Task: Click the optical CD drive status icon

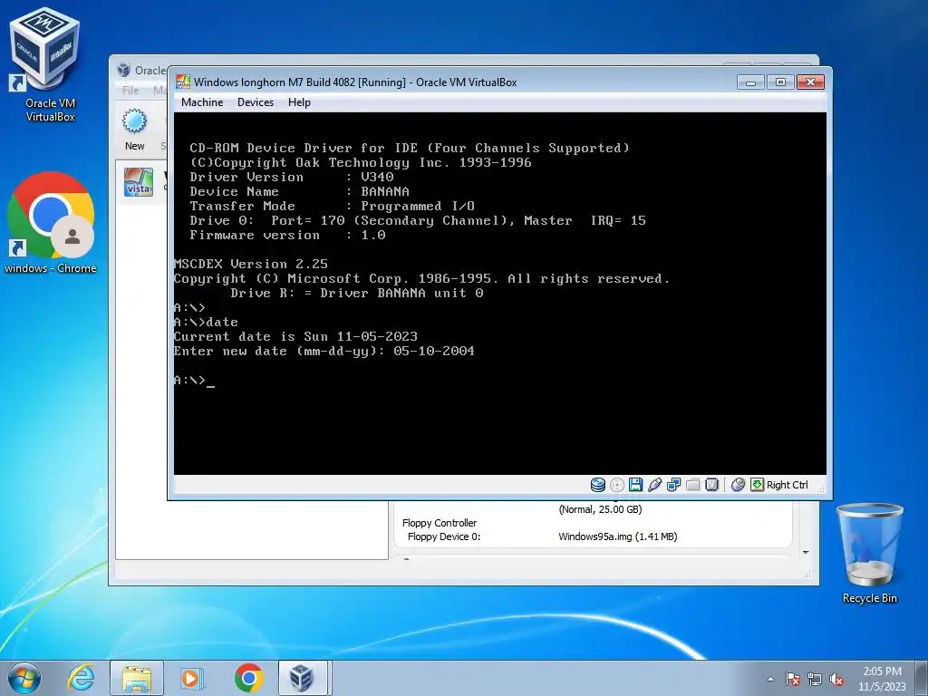Action: click(x=616, y=485)
